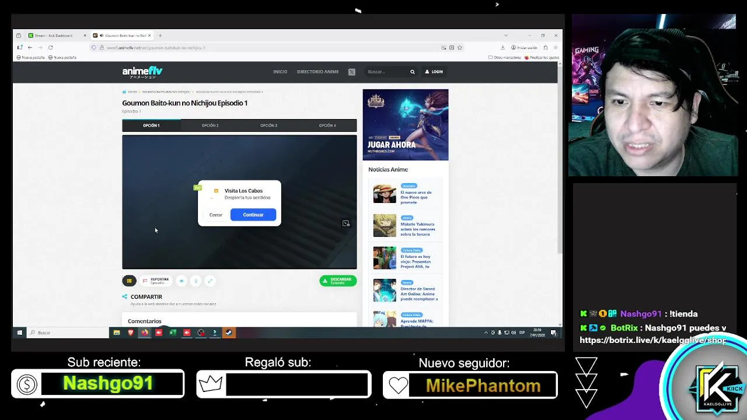Screen dimensions: 747x420
Task: Toggle the lightbulb (lights off) icon
Action: tap(196, 281)
